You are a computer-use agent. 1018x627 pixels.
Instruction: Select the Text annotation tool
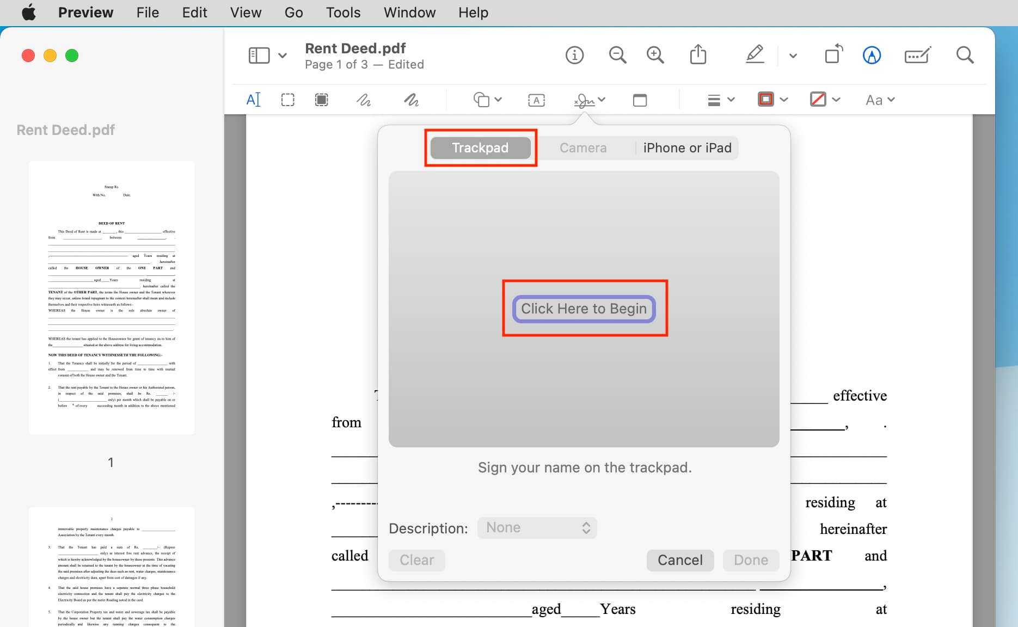pos(253,100)
